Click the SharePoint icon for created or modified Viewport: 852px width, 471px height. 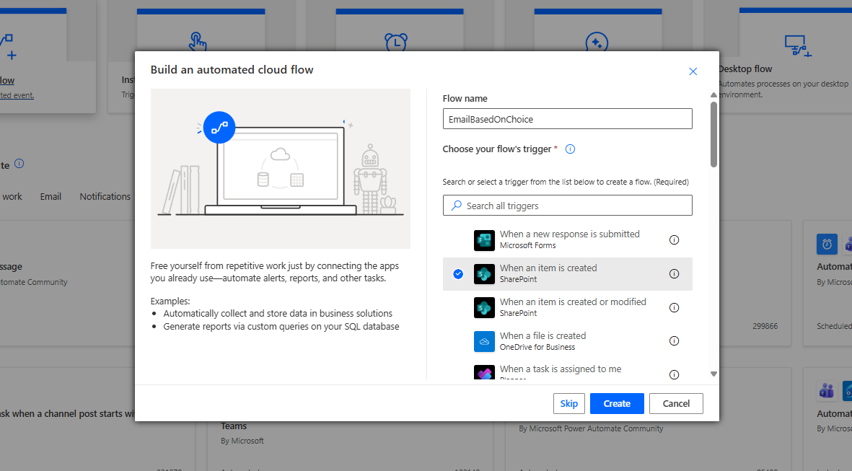tap(484, 308)
